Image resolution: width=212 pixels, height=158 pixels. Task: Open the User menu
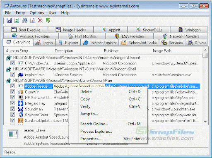[x=53, y=13]
